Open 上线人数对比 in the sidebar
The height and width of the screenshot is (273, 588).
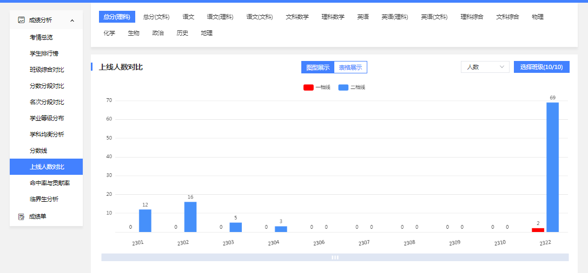pos(46,167)
